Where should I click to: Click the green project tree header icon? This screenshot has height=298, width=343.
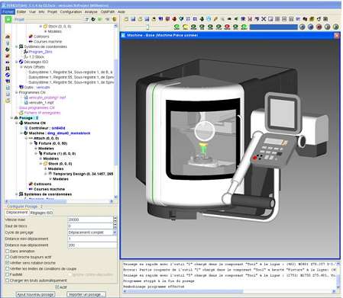8,19
